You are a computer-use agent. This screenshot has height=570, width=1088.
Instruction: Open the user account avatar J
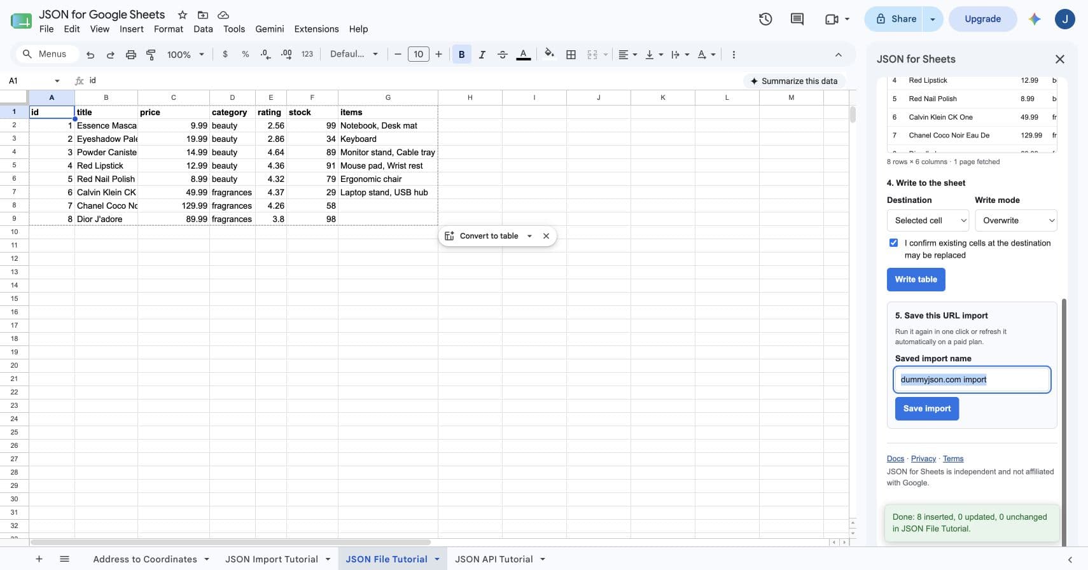coord(1064,19)
